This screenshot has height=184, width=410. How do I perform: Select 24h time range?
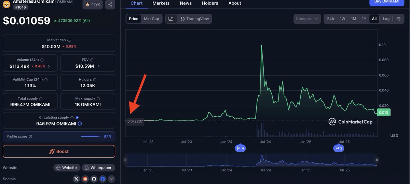(330, 19)
